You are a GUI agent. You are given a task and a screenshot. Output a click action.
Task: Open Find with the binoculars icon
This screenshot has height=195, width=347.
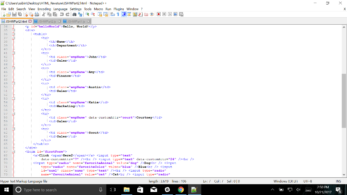click(x=74, y=14)
